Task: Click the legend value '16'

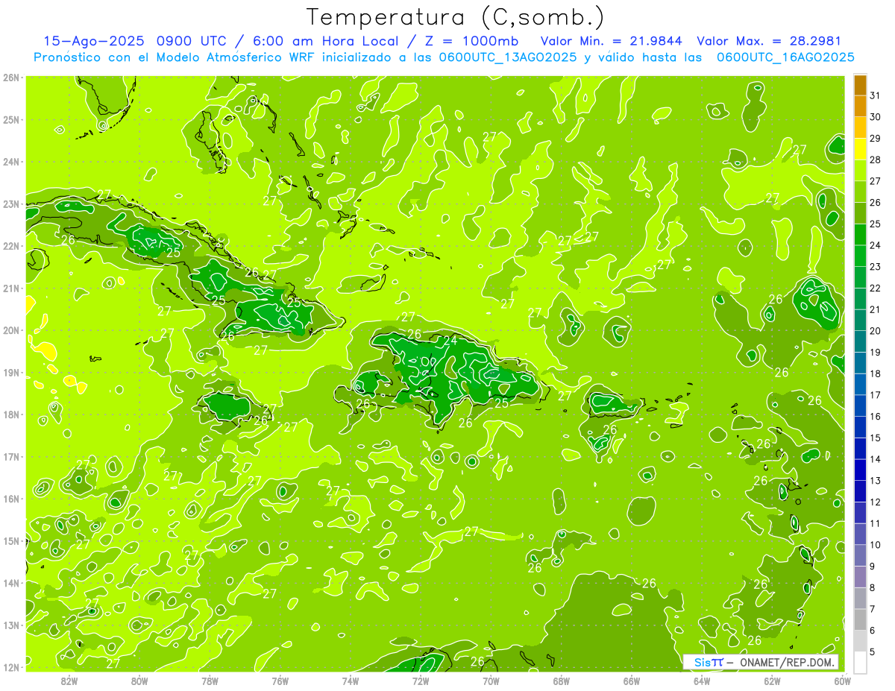Action: pos(875,417)
